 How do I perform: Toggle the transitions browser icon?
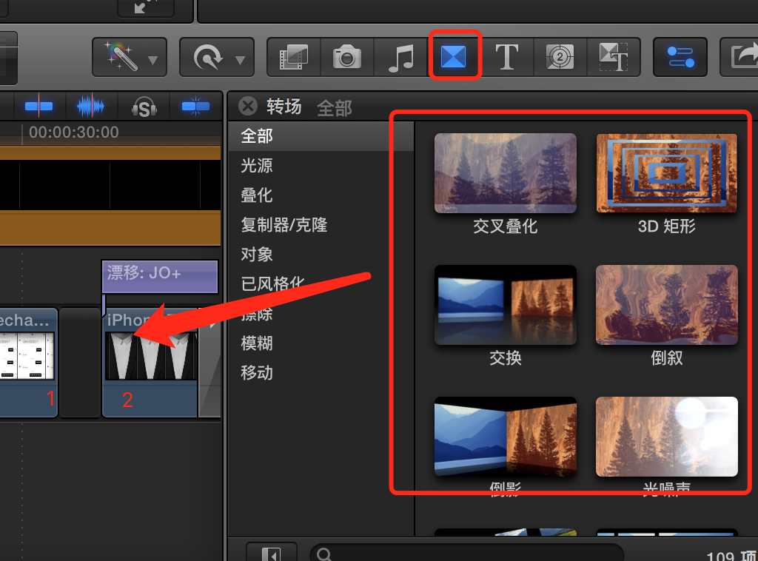pos(454,56)
